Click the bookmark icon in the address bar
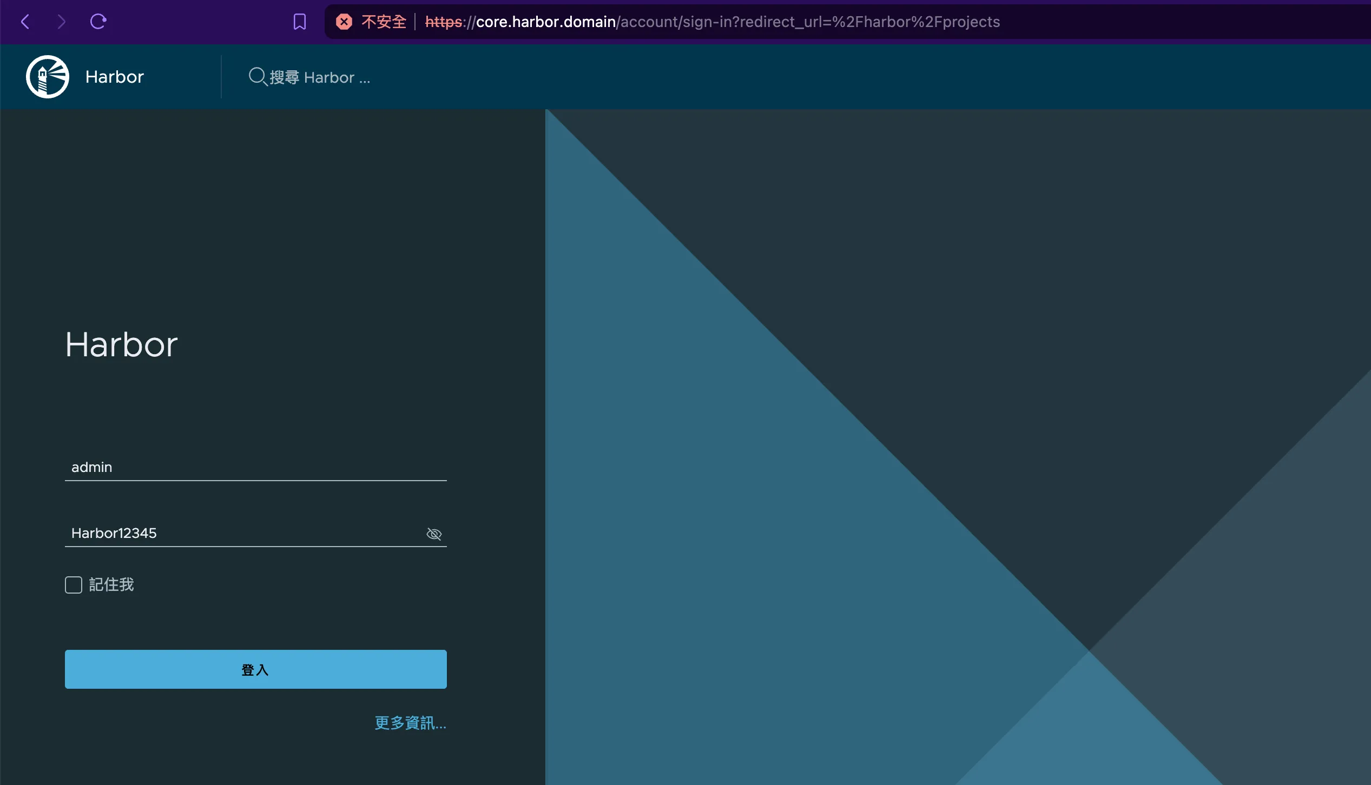The height and width of the screenshot is (785, 1371). tap(299, 22)
